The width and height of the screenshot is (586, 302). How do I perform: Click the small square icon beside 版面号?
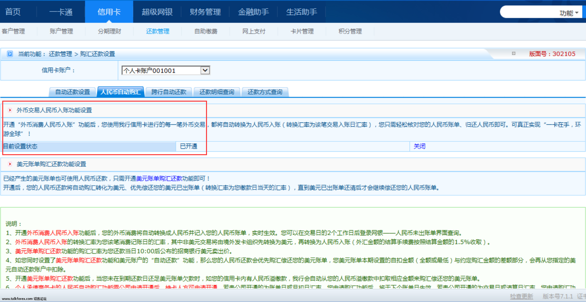pyautogui.click(x=513, y=54)
